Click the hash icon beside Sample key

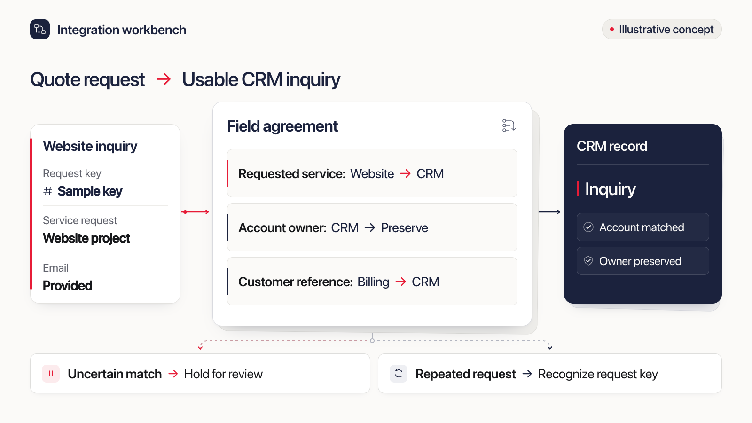[47, 191]
